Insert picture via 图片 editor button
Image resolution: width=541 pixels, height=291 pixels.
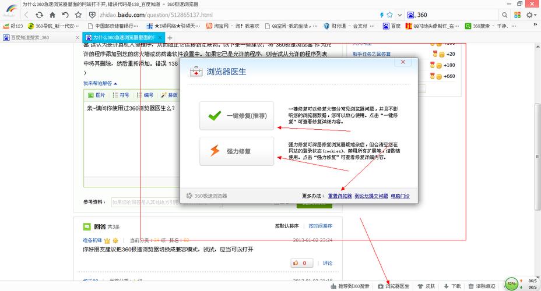tap(96, 95)
